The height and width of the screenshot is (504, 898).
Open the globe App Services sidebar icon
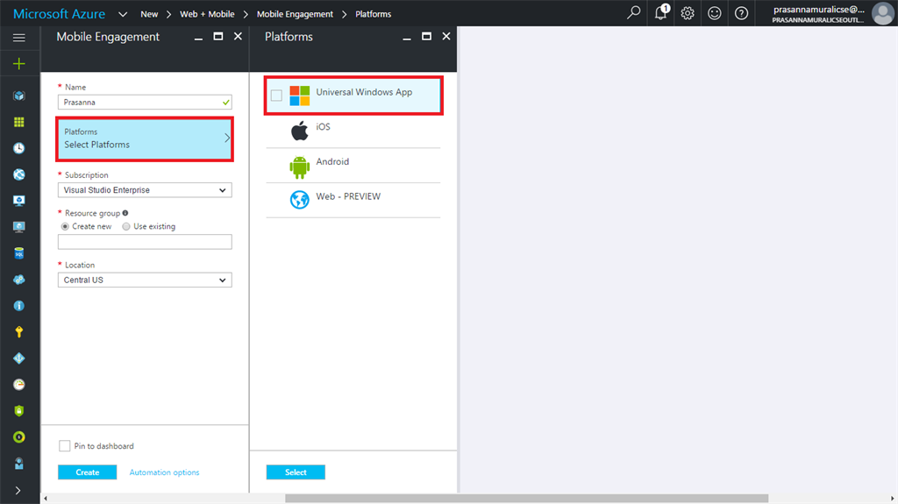click(x=19, y=174)
